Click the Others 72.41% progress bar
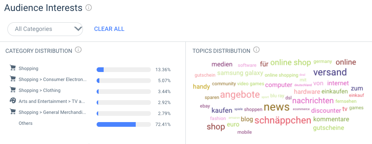Image resolution: width=372 pixels, height=144 pixels. 124,124
